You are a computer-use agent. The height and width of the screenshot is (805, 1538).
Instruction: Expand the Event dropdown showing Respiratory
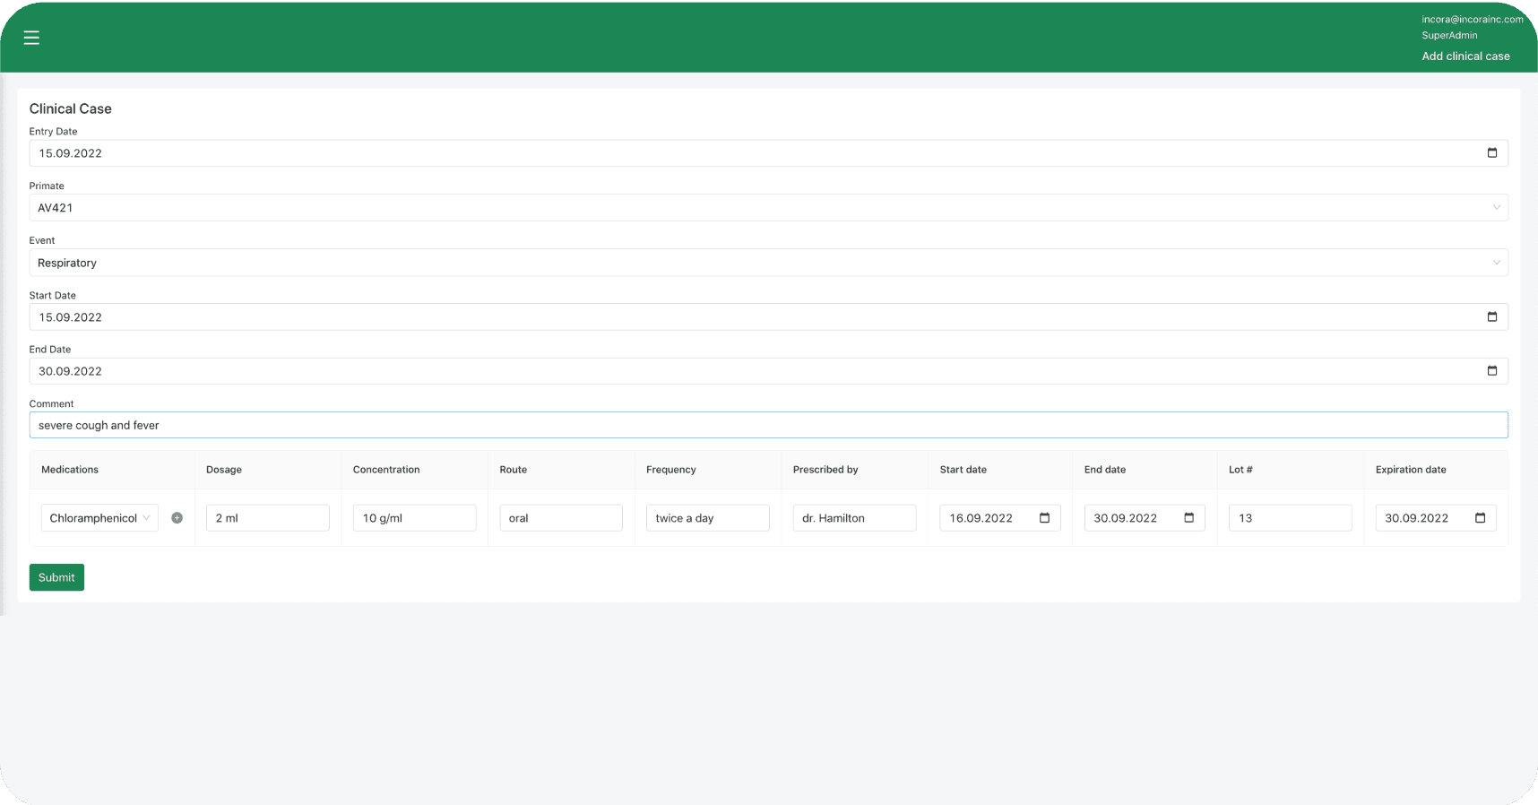click(767, 263)
